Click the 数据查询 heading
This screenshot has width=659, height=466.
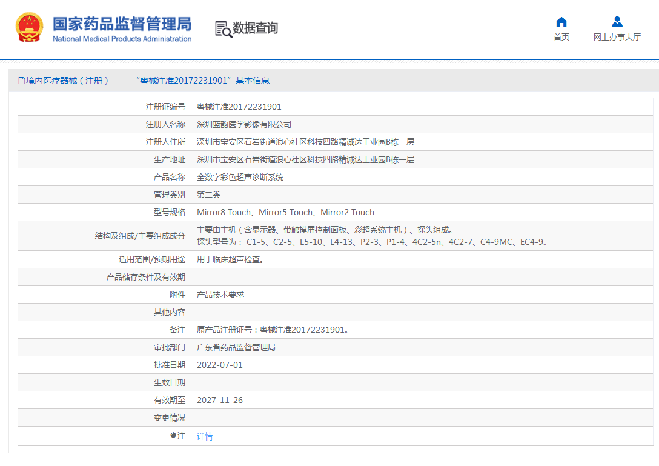pos(255,28)
